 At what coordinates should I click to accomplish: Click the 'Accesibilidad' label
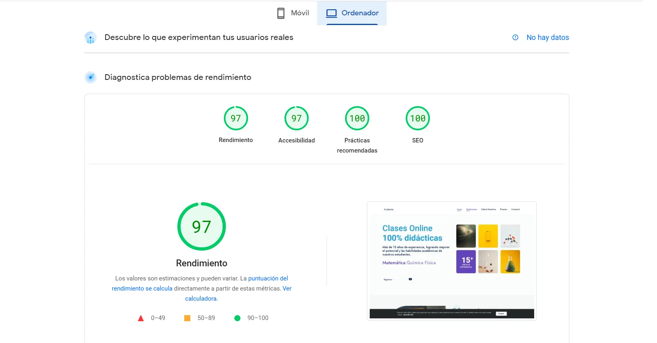(x=297, y=140)
